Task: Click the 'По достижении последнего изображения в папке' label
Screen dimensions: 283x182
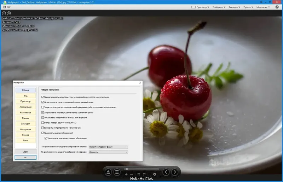Action: (64, 147)
